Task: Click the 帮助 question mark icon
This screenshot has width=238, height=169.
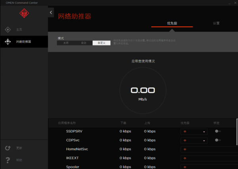Action: coord(8,160)
